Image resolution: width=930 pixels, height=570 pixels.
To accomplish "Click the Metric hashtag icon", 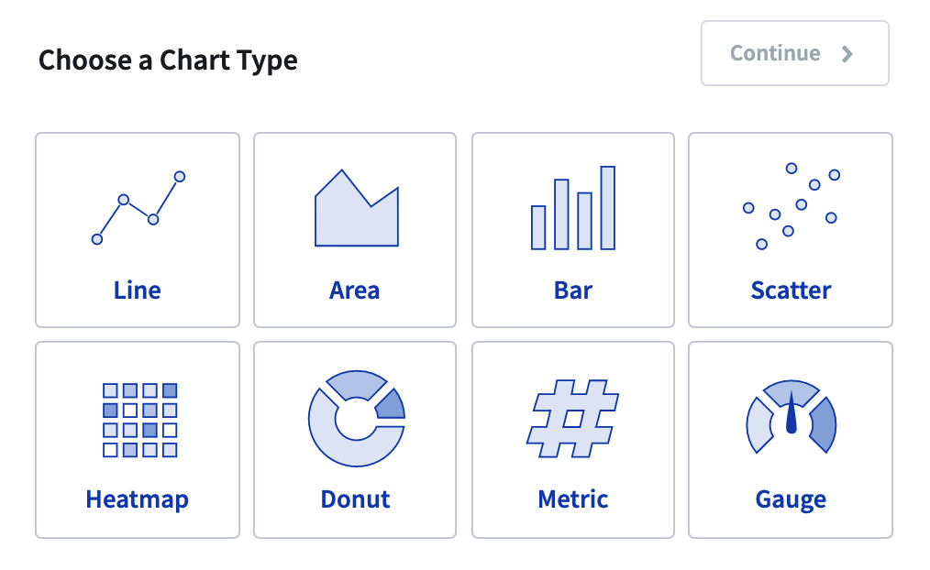I will click(572, 417).
